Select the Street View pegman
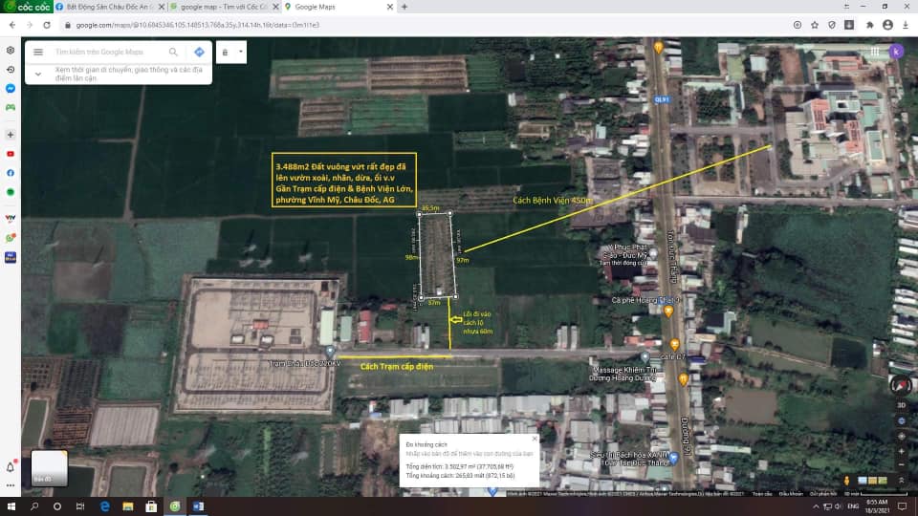 coord(846,481)
